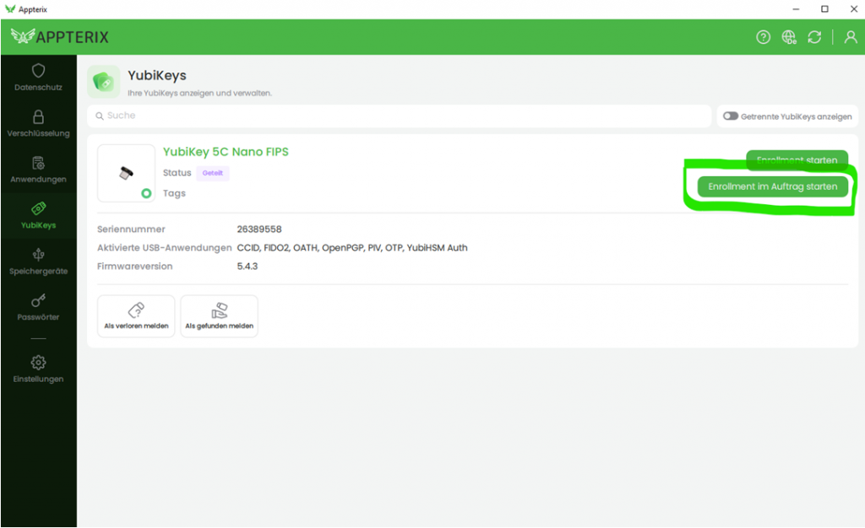Open Anwendungen in the sidebar
The image size is (865, 528).
pyautogui.click(x=38, y=170)
